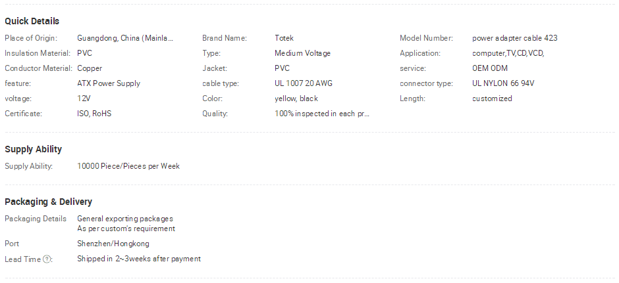Click the feature value ATX Power Supply

coord(109,83)
